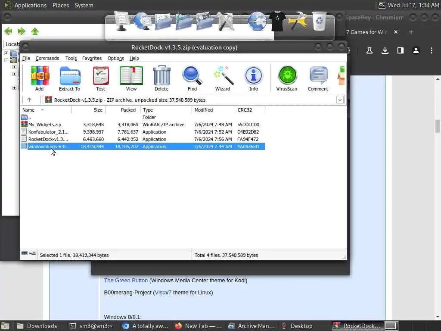Open the computer monitor dock icon
The image size is (441, 331).
(x=121, y=21)
